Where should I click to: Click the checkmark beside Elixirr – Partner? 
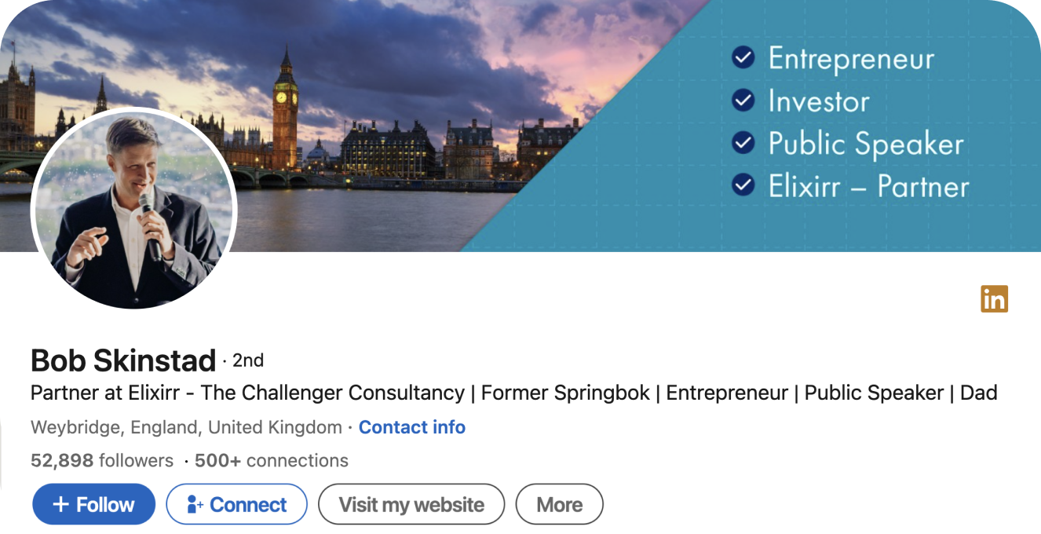tap(743, 185)
